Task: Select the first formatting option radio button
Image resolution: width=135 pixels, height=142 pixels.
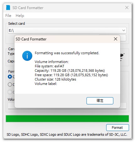Action: (x=10, y=77)
